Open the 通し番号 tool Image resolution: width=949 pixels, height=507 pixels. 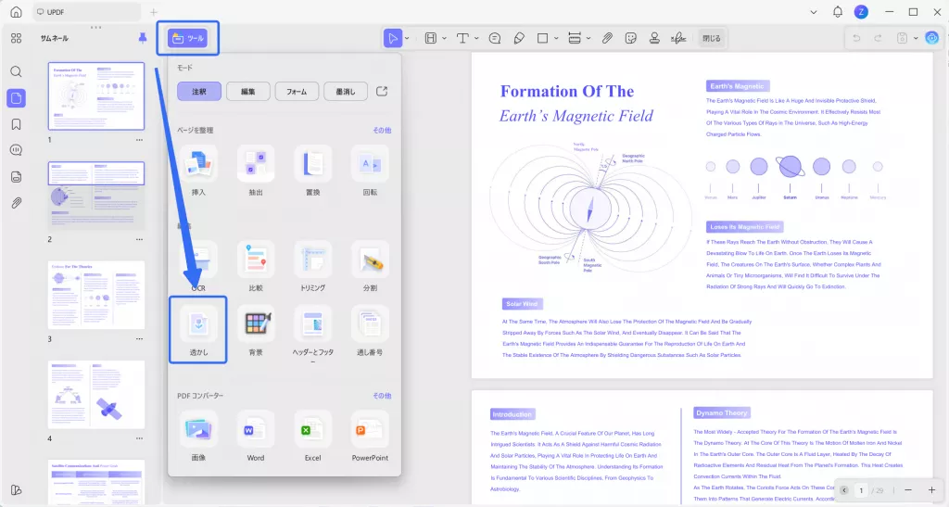pyautogui.click(x=370, y=330)
